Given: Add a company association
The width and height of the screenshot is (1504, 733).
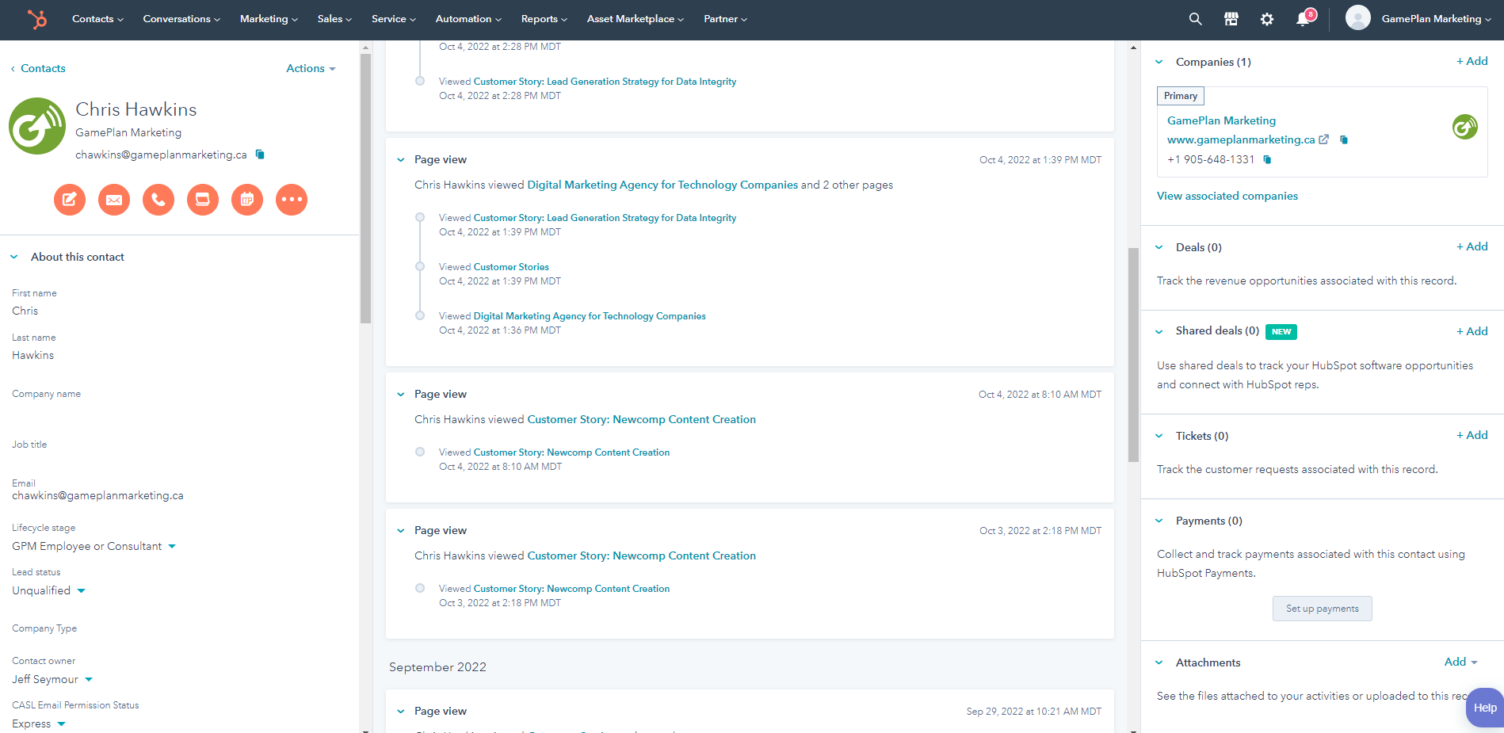Looking at the screenshot, I should point(1472,61).
